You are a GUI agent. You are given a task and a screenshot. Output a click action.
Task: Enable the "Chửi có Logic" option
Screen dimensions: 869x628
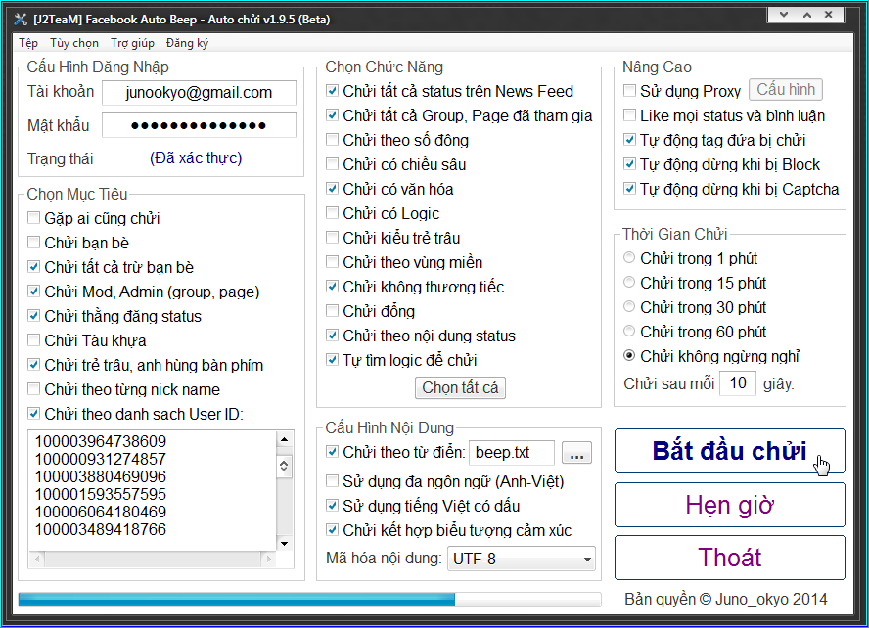pos(332,213)
